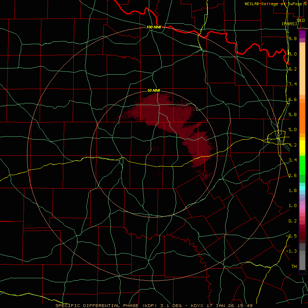This screenshot has width=308, height=308.
Task: Click the 7.4 value on the color scale
Action: coord(293,84)
